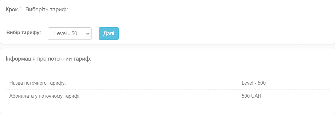Click the 'Інформація' word in lower panel
This screenshot has height=114, width=335.
tap(21, 59)
